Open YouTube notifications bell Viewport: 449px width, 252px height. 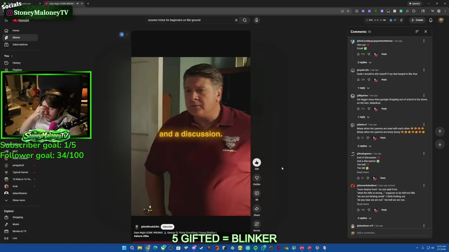pos(431,20)
